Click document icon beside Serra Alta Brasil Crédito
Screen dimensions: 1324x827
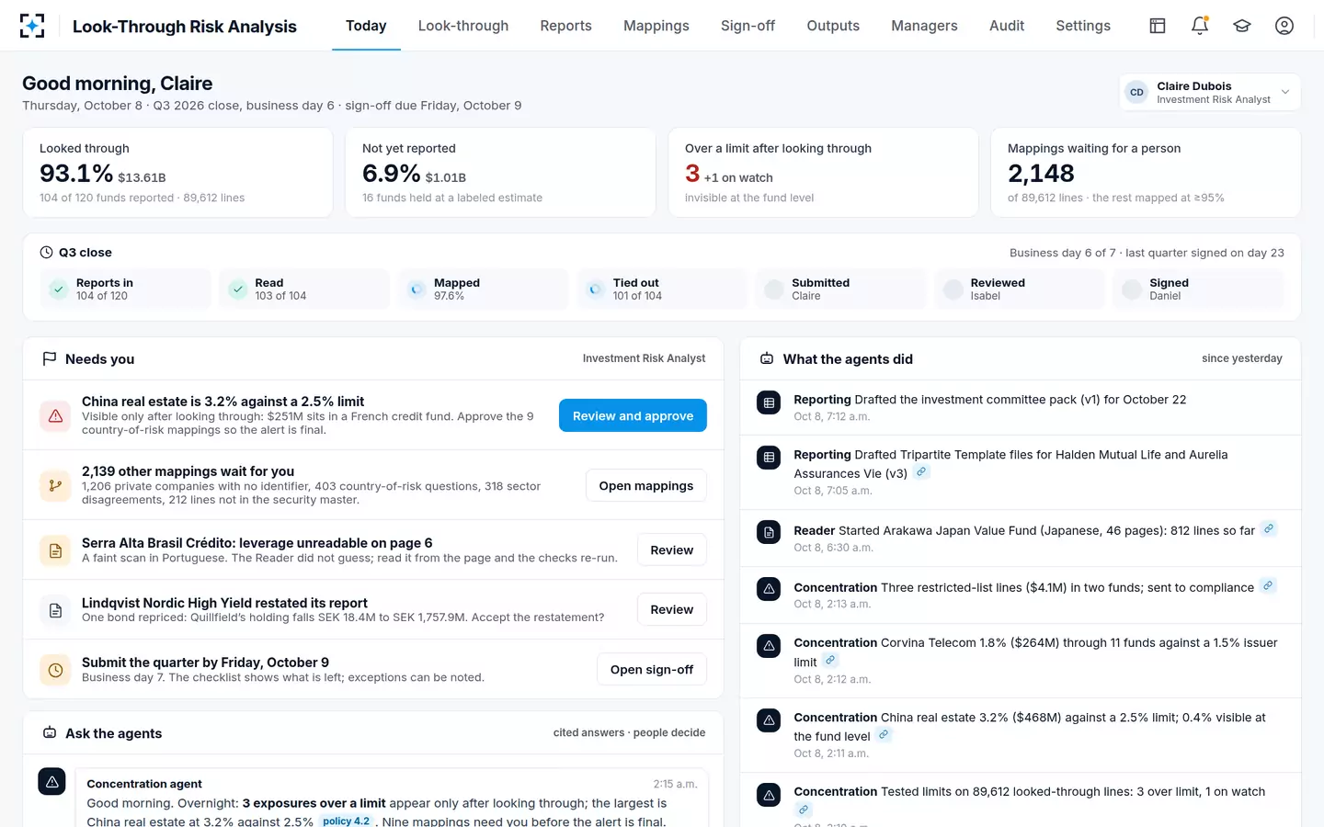(55, 550)
